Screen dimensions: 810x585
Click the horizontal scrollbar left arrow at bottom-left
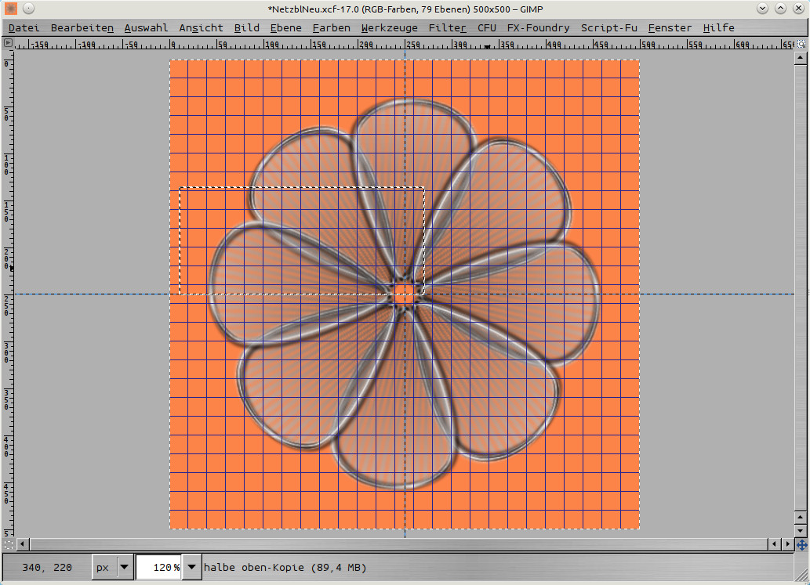(x=22, y=543)
